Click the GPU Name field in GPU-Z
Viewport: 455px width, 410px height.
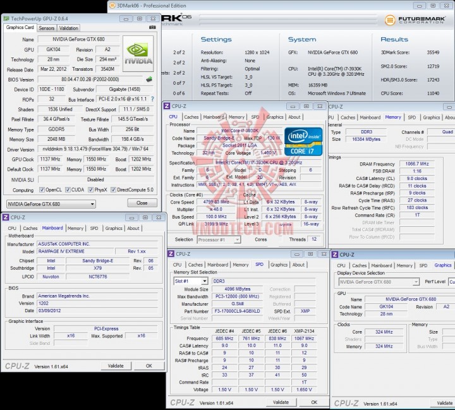point(78,39)
